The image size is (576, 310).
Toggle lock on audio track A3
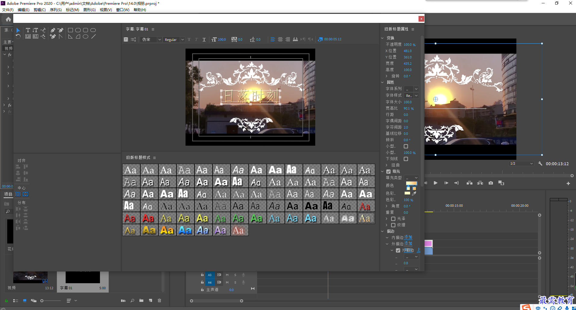[202, 275]
